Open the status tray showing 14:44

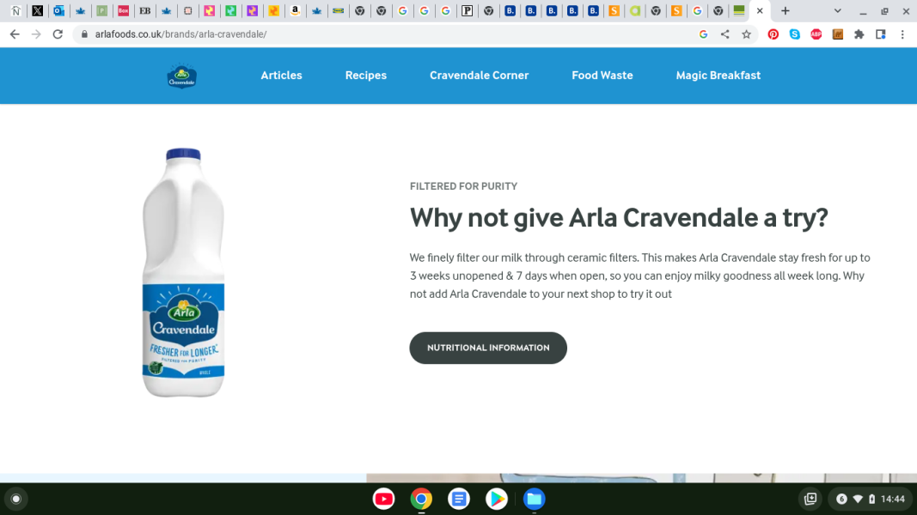pyautogui.click(x=870, y=500)
